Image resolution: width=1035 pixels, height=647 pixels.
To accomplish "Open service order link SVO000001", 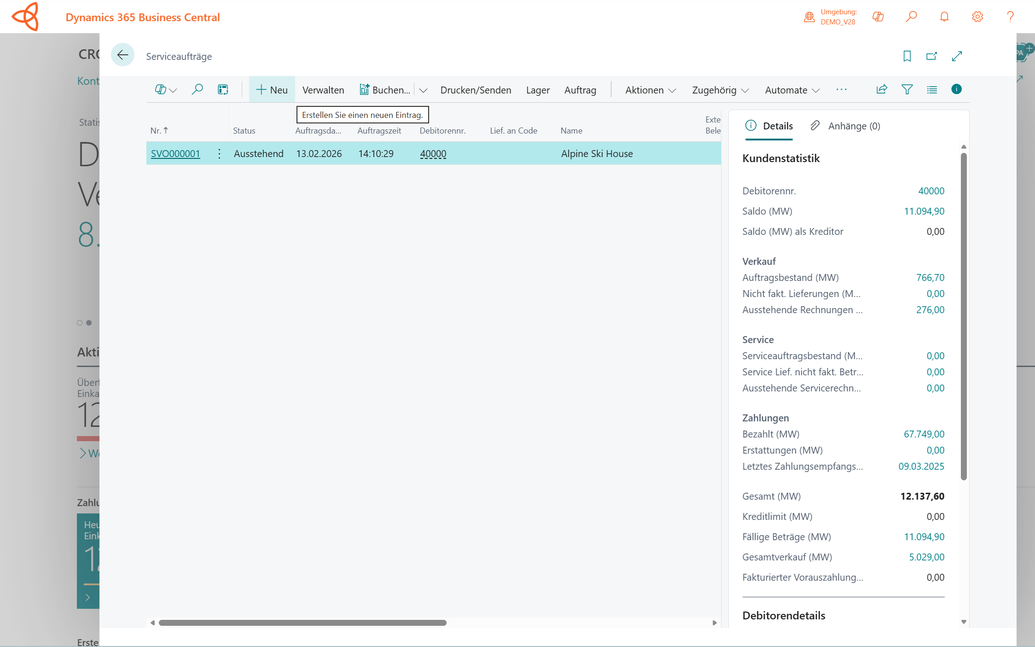I will (x=175, y=153).
